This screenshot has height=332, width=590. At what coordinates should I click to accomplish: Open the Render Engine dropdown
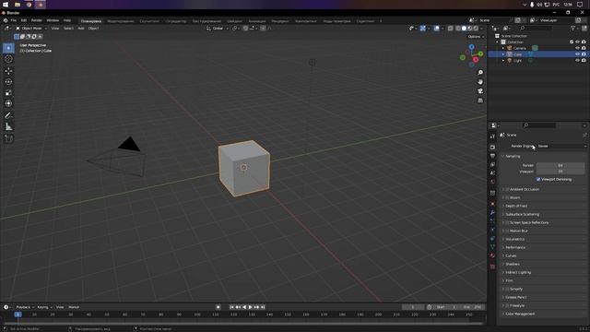click(x=561, y=146)
